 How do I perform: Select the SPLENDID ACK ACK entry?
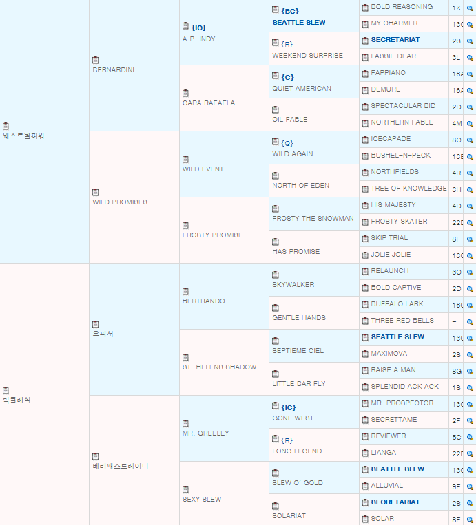404,387
